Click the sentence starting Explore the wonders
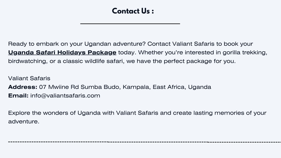The image size is (281, 158). pos(137,117)
